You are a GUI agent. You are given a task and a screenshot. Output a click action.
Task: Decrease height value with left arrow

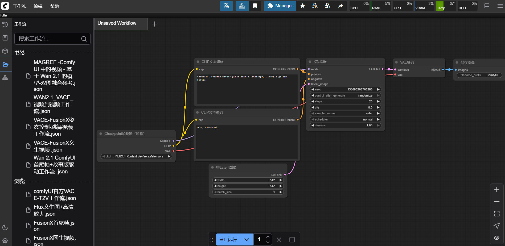coord(215,186)
